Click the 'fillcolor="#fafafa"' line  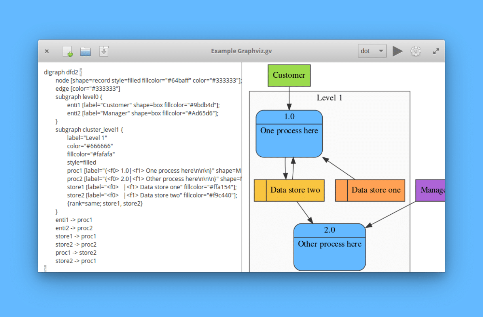(91, 154)
